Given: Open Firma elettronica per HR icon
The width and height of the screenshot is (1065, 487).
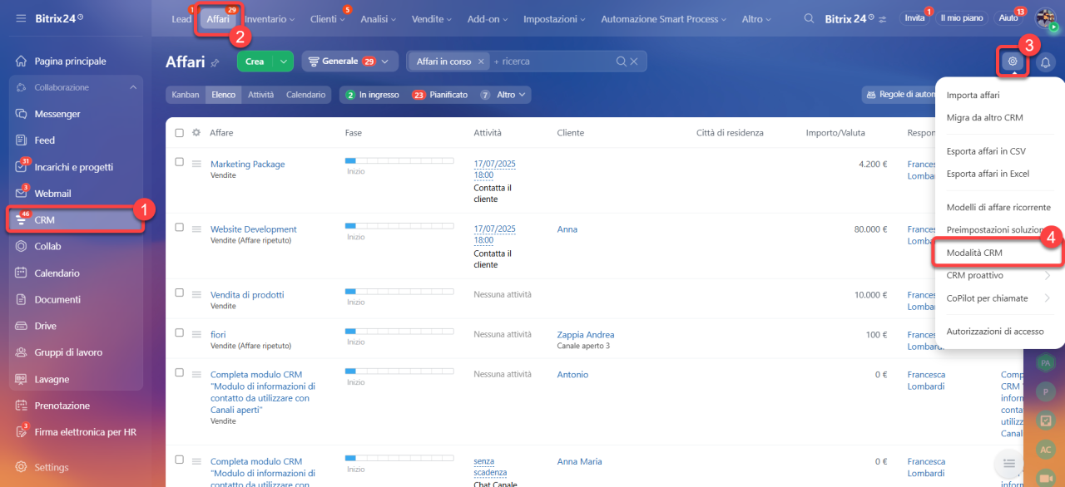Looking at the screenshot, I should click(21, 432).
